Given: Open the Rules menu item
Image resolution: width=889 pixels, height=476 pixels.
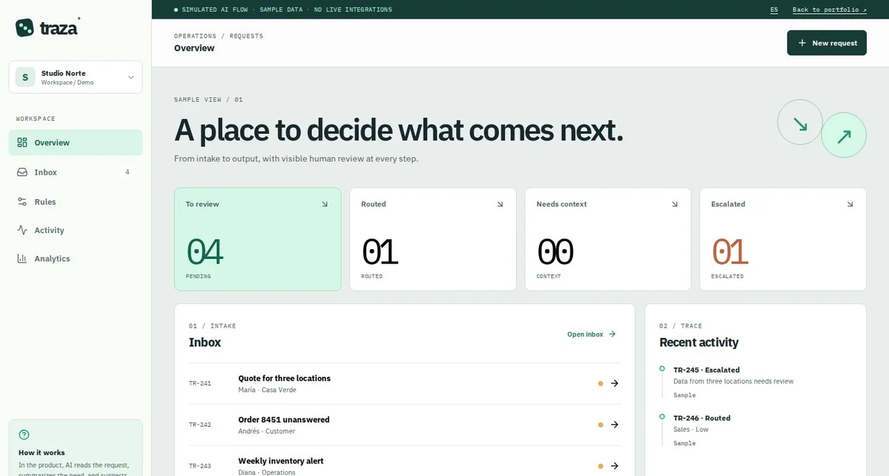Looking at the screenshot, I should click(x=76, y=202).
